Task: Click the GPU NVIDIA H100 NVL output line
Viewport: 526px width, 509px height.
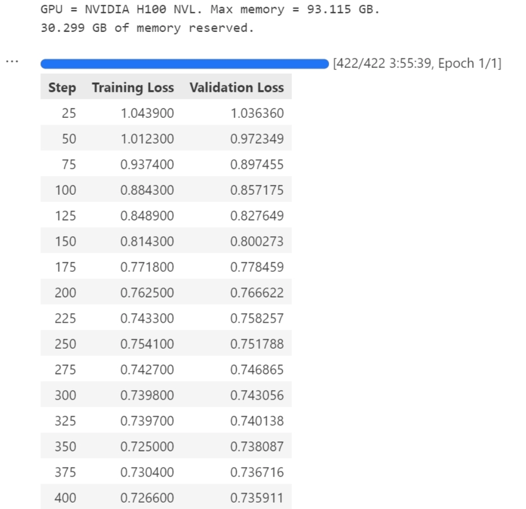Action: coord(210,10)
